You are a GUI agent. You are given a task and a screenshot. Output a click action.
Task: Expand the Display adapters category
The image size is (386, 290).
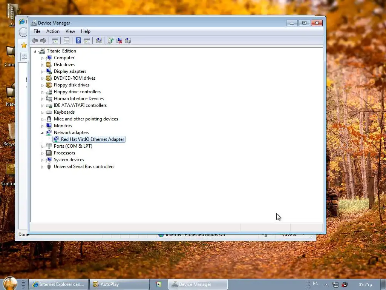coord(42,72)
